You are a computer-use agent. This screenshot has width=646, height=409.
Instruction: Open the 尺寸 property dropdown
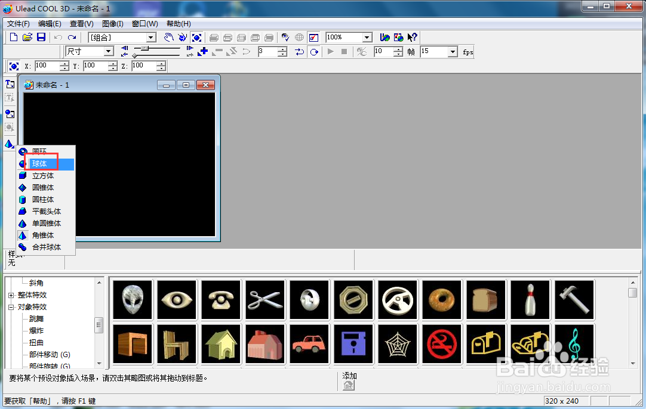(x=109, y=51)
